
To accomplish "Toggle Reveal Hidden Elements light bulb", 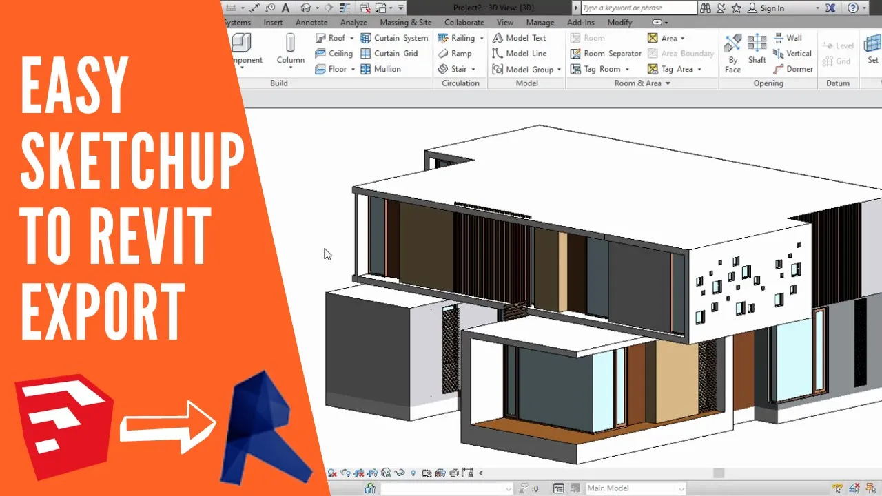I will click(413, 473).
